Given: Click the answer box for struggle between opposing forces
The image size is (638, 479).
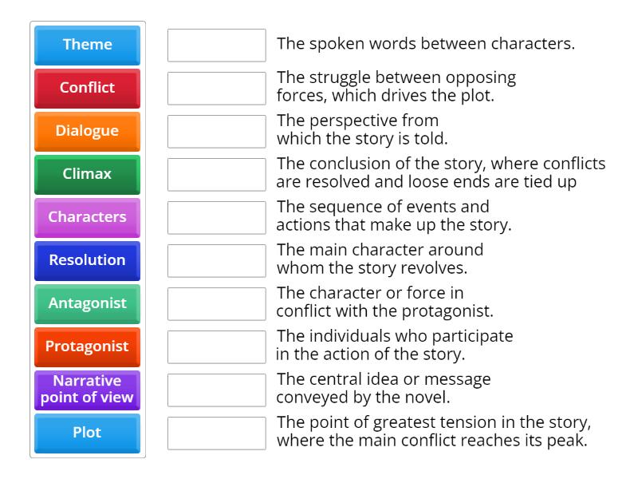Looking at the screenshot, I should coord(217,89).
